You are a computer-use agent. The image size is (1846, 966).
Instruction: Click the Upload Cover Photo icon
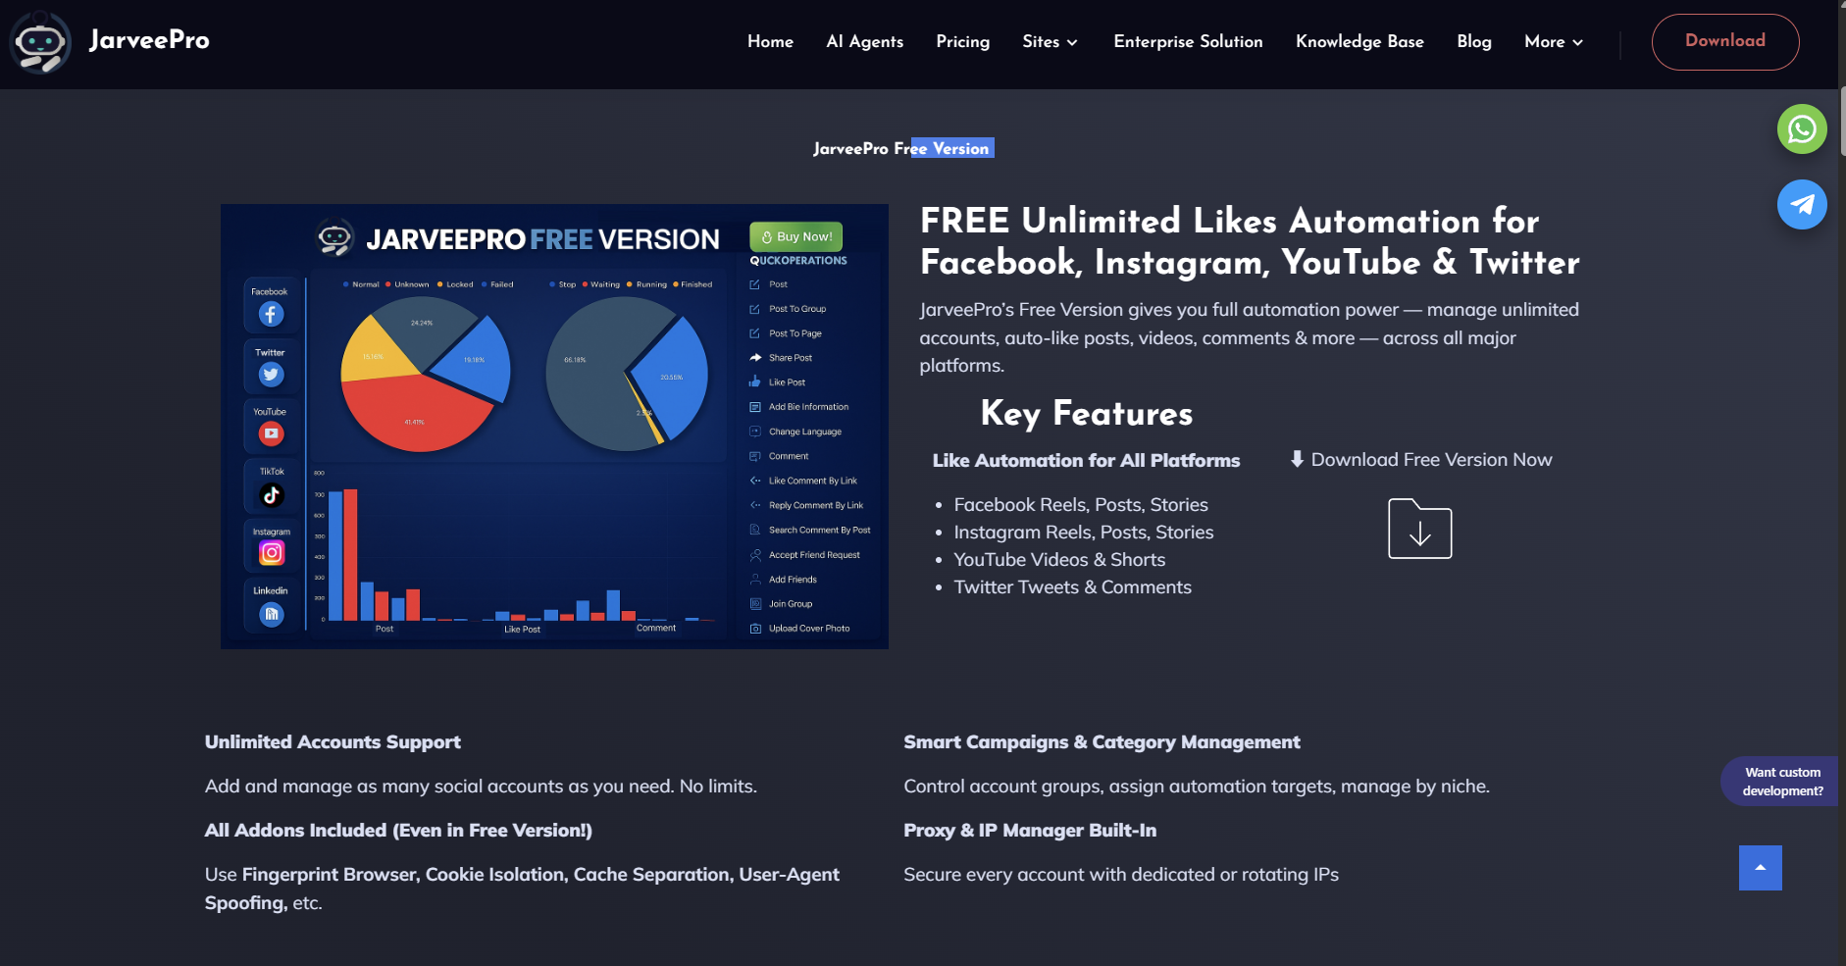point(755,629)
